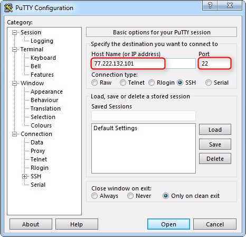The height and width of the screenshot is (237, 246).
Task: Open the Colours settings category
Action: click(41, 125)
